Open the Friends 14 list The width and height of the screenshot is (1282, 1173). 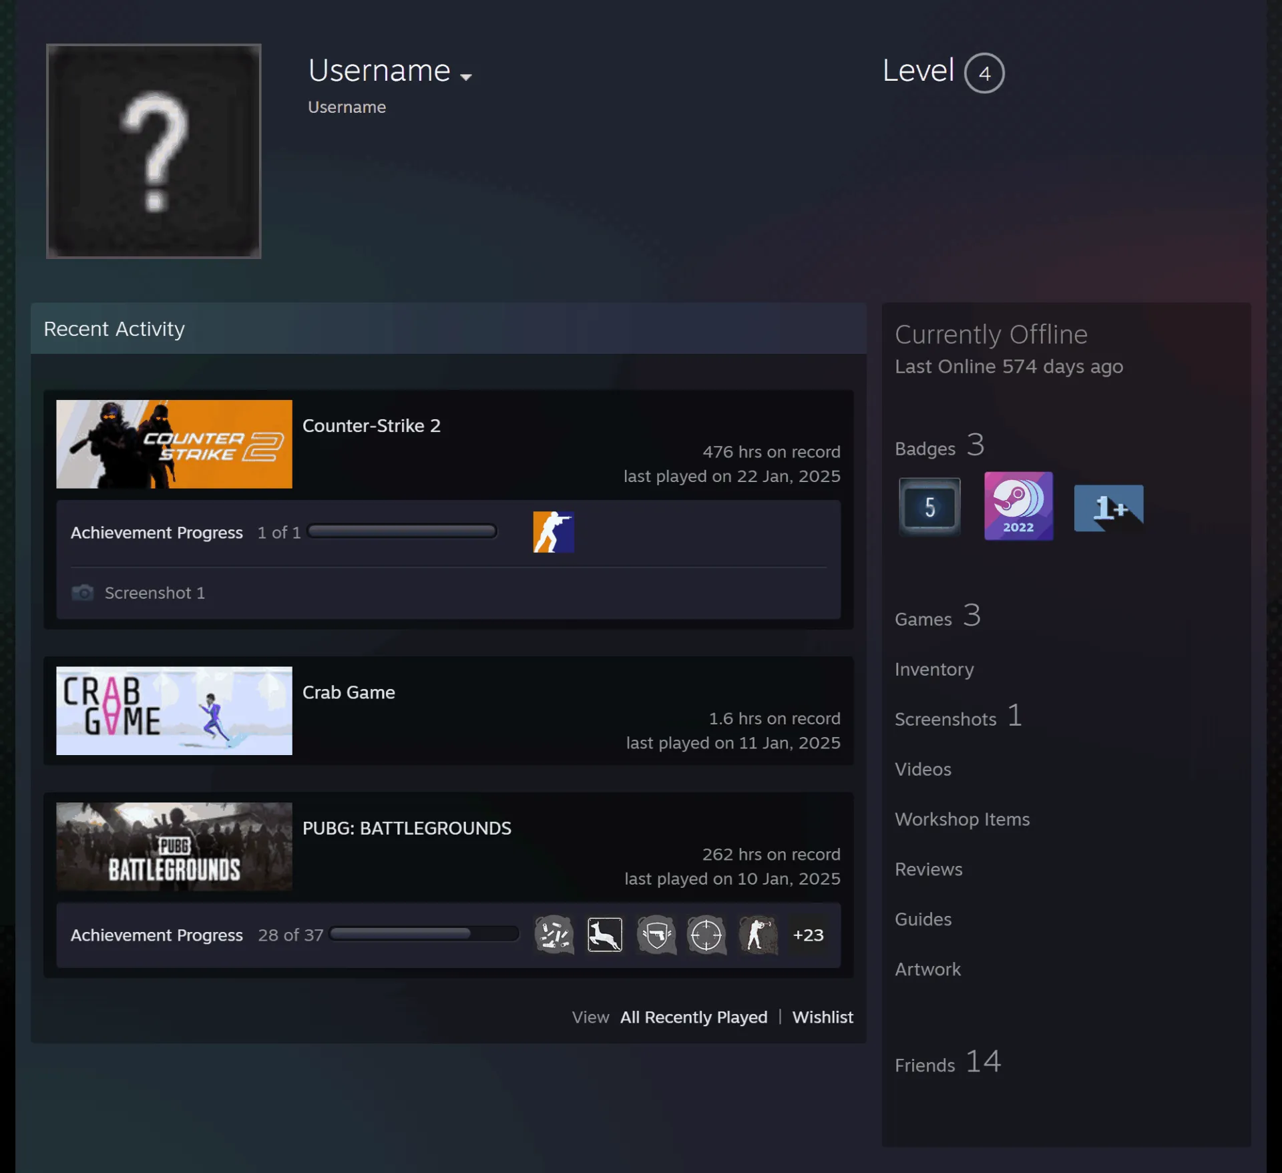click(x=948, y=1062)
